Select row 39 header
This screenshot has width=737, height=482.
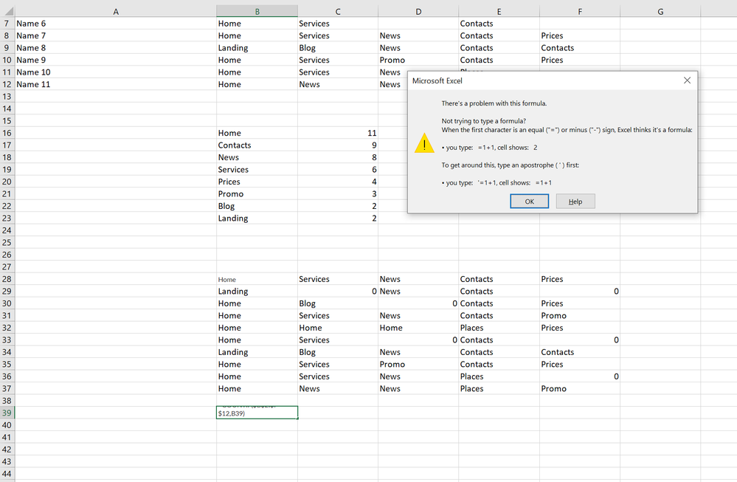(x=7, y=413)
